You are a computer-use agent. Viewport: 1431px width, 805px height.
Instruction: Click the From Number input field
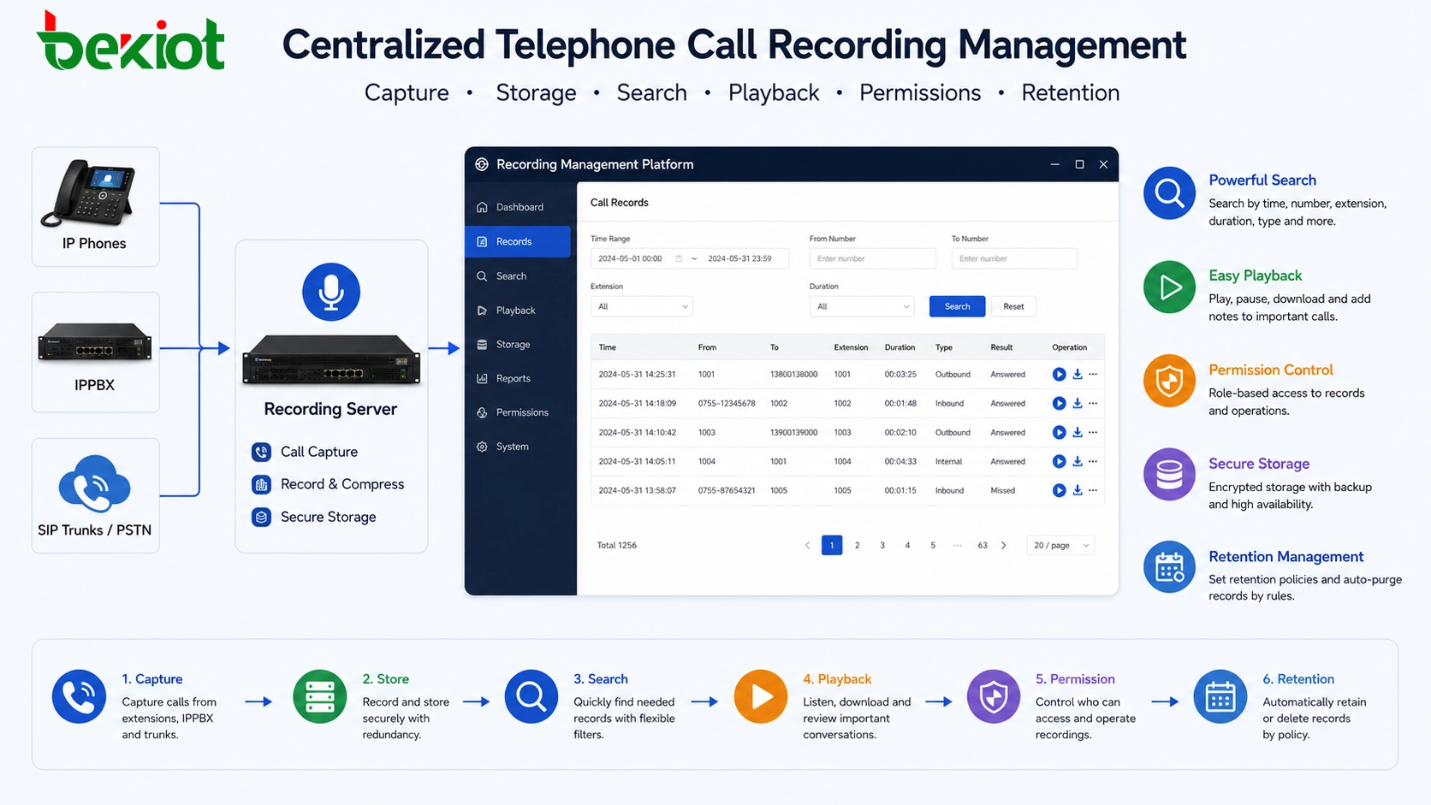click(x=872, y=258)
